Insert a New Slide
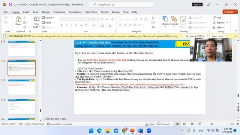Image resolution: width=240 pixels, height=135 pixels. click(37, 22)
